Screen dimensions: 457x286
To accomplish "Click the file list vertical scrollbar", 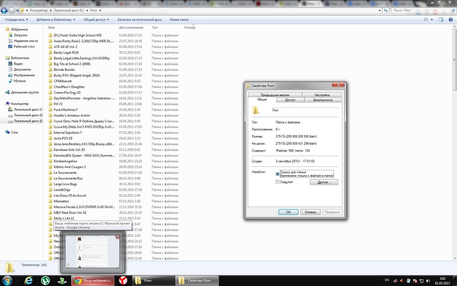I will pyautogui.click(x=454, y=137).
